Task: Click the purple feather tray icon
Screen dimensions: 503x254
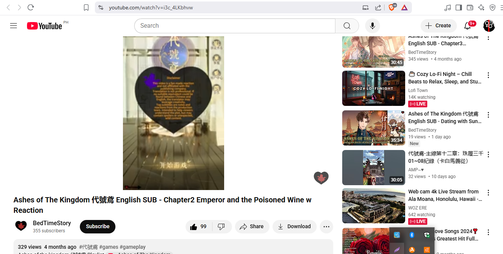Action: click(397, 249)
